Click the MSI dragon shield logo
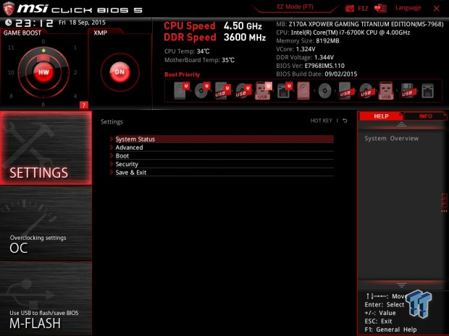Viewport: 449px width, 336px height. 9,9
